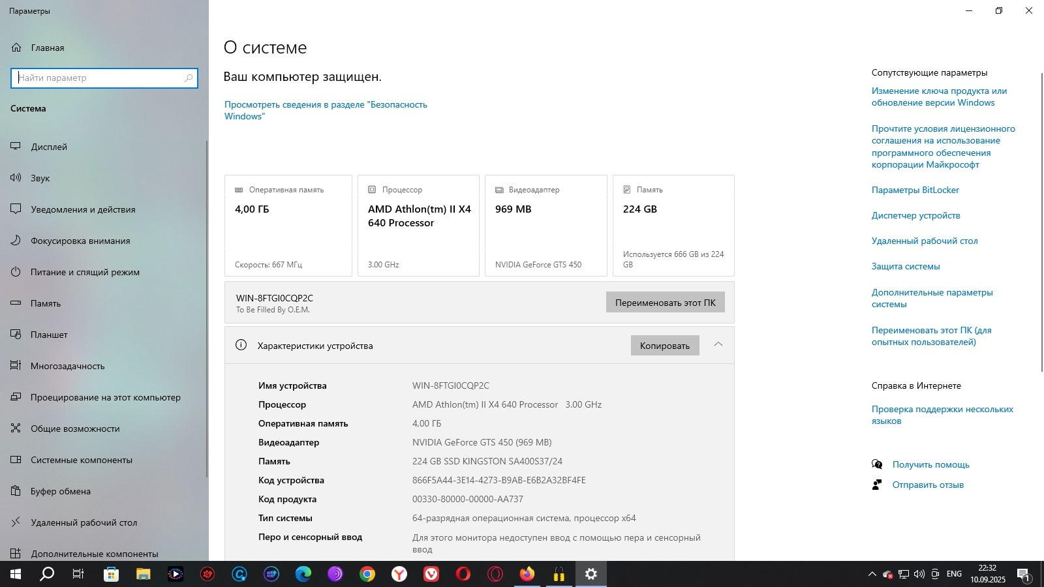
Task: Select the Звук speaker icon
Action: tap(16, 178)
